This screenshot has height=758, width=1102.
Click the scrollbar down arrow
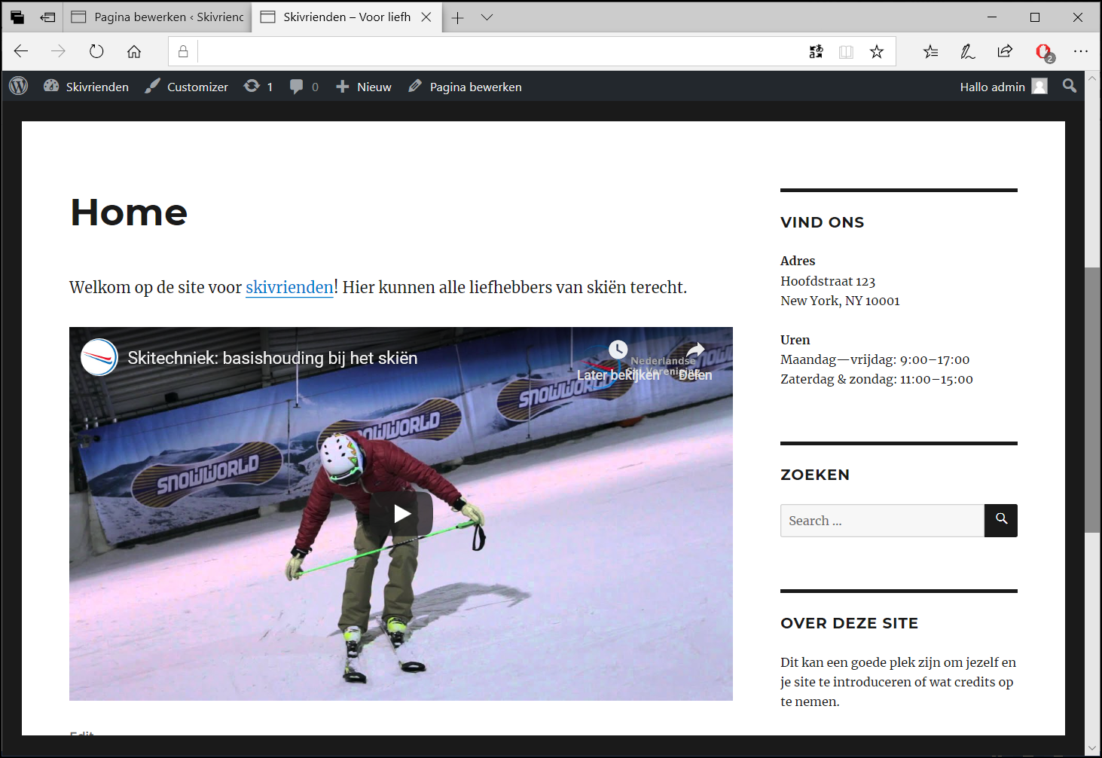(1092, 748)
